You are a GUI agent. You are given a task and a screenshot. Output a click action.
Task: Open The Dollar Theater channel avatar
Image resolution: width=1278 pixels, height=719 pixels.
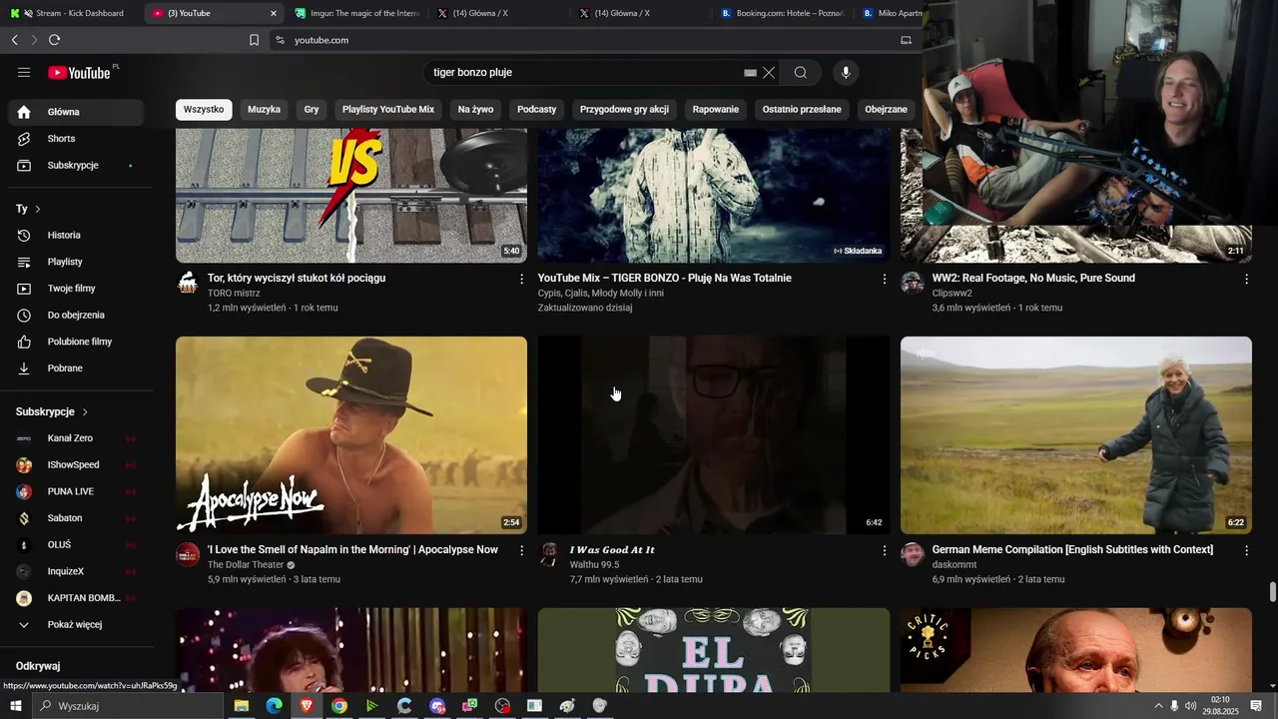tap(188, 554)
